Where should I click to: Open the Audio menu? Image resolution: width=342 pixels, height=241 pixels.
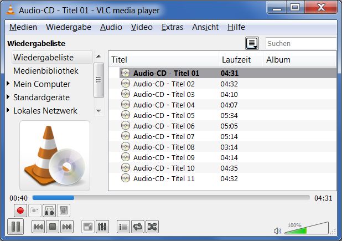(x=111, y=27)
